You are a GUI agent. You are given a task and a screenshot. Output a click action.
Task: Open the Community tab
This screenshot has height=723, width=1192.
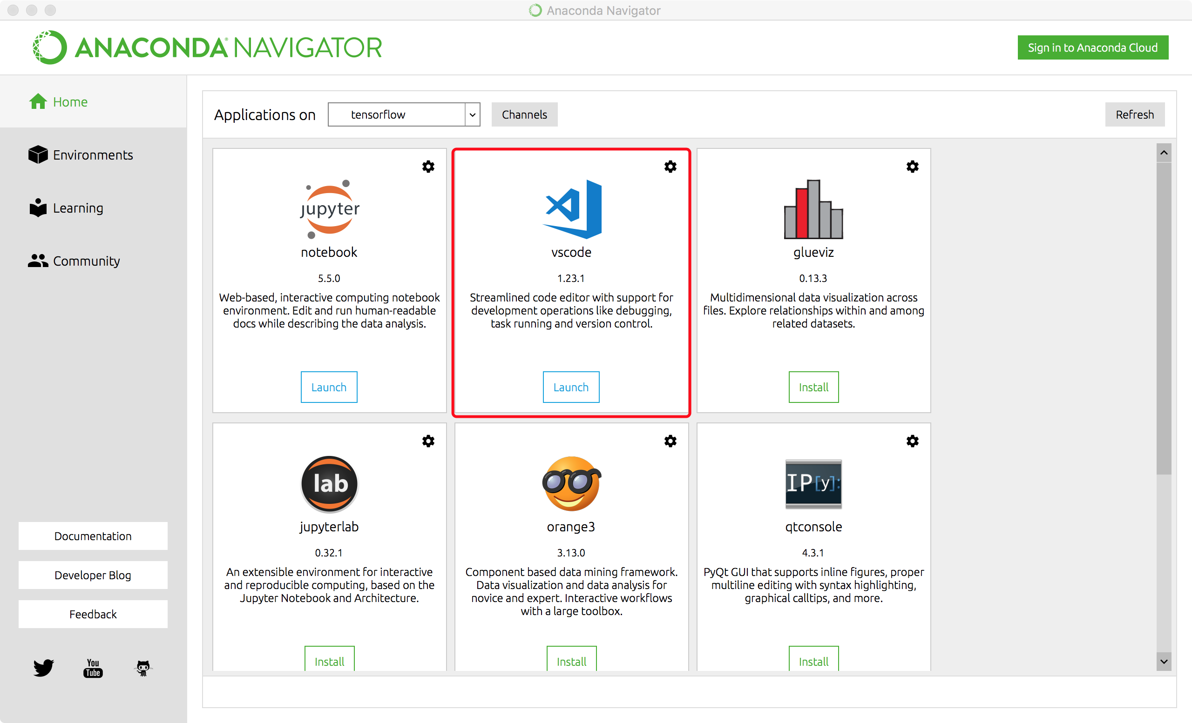tap(94, 261)
